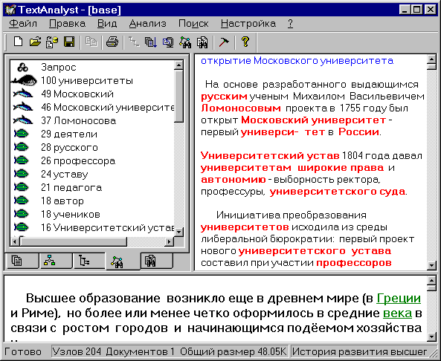Screen dimensions: 441x361
Task: Click the Запрос row label
Action: coord(59,68)
